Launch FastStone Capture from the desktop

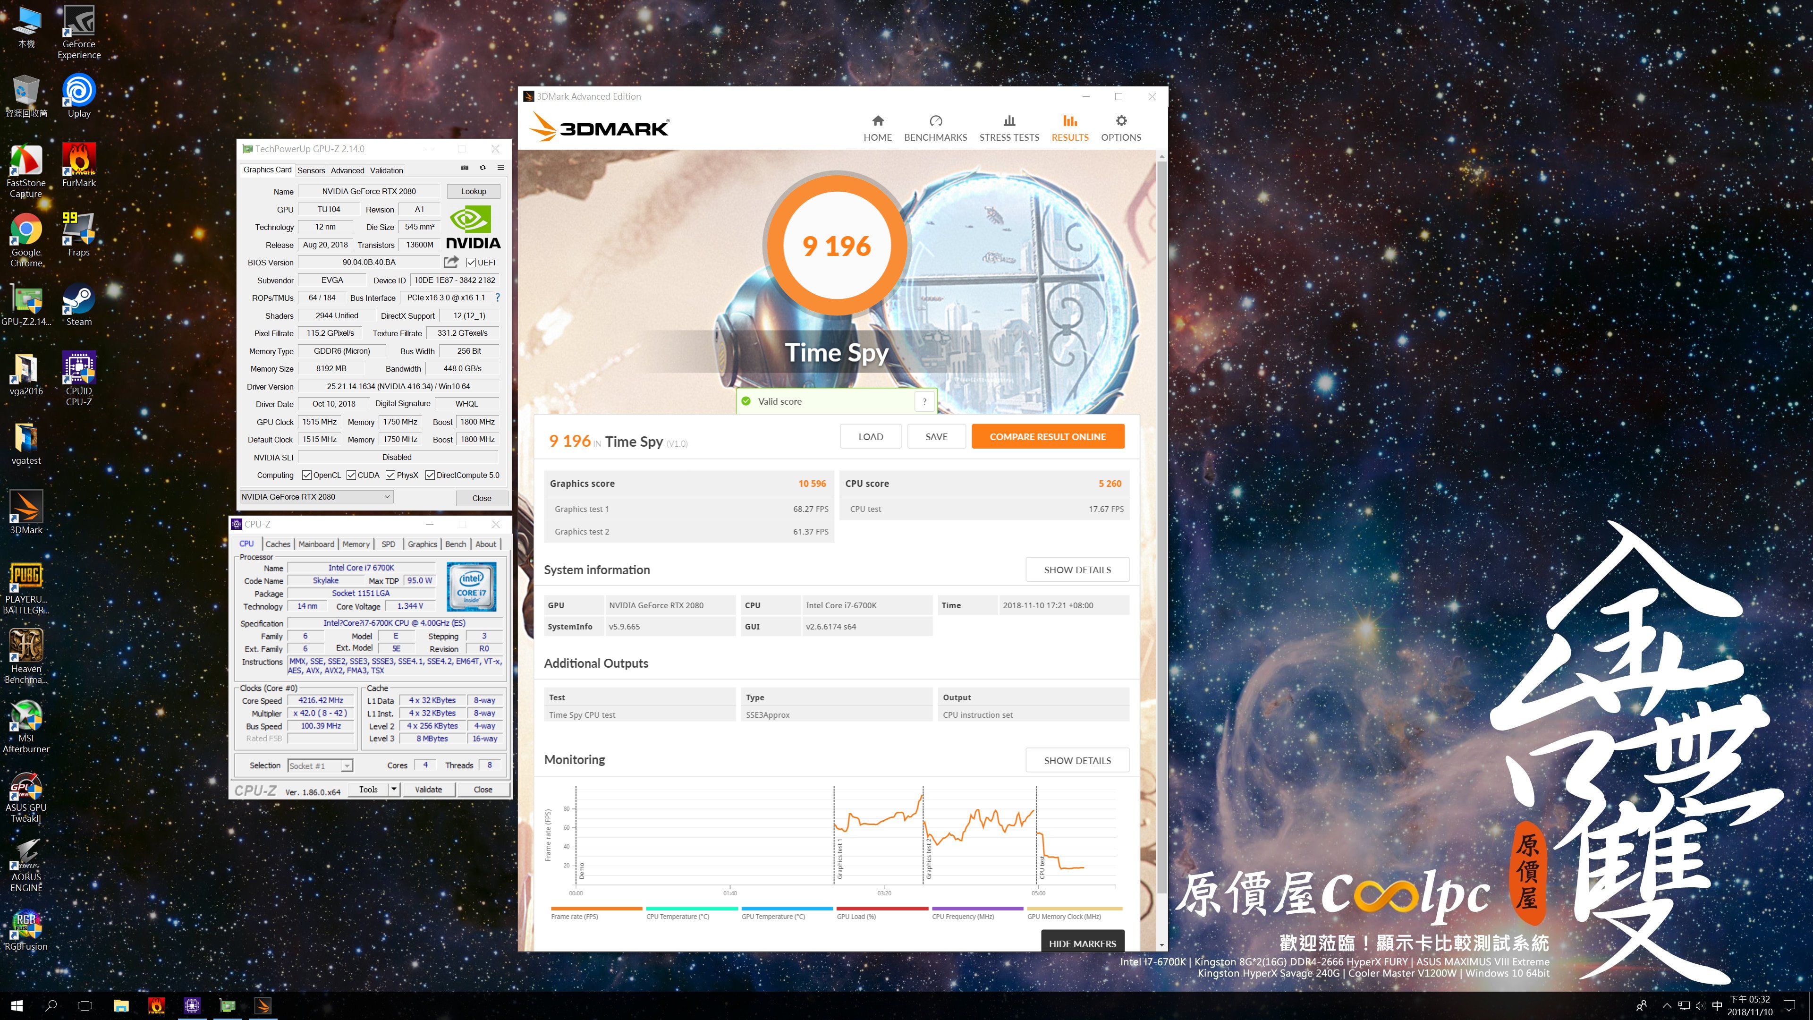click(26, 170)
